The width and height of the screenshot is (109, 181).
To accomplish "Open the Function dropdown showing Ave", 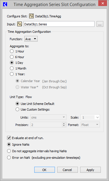I will click(31, 39).
